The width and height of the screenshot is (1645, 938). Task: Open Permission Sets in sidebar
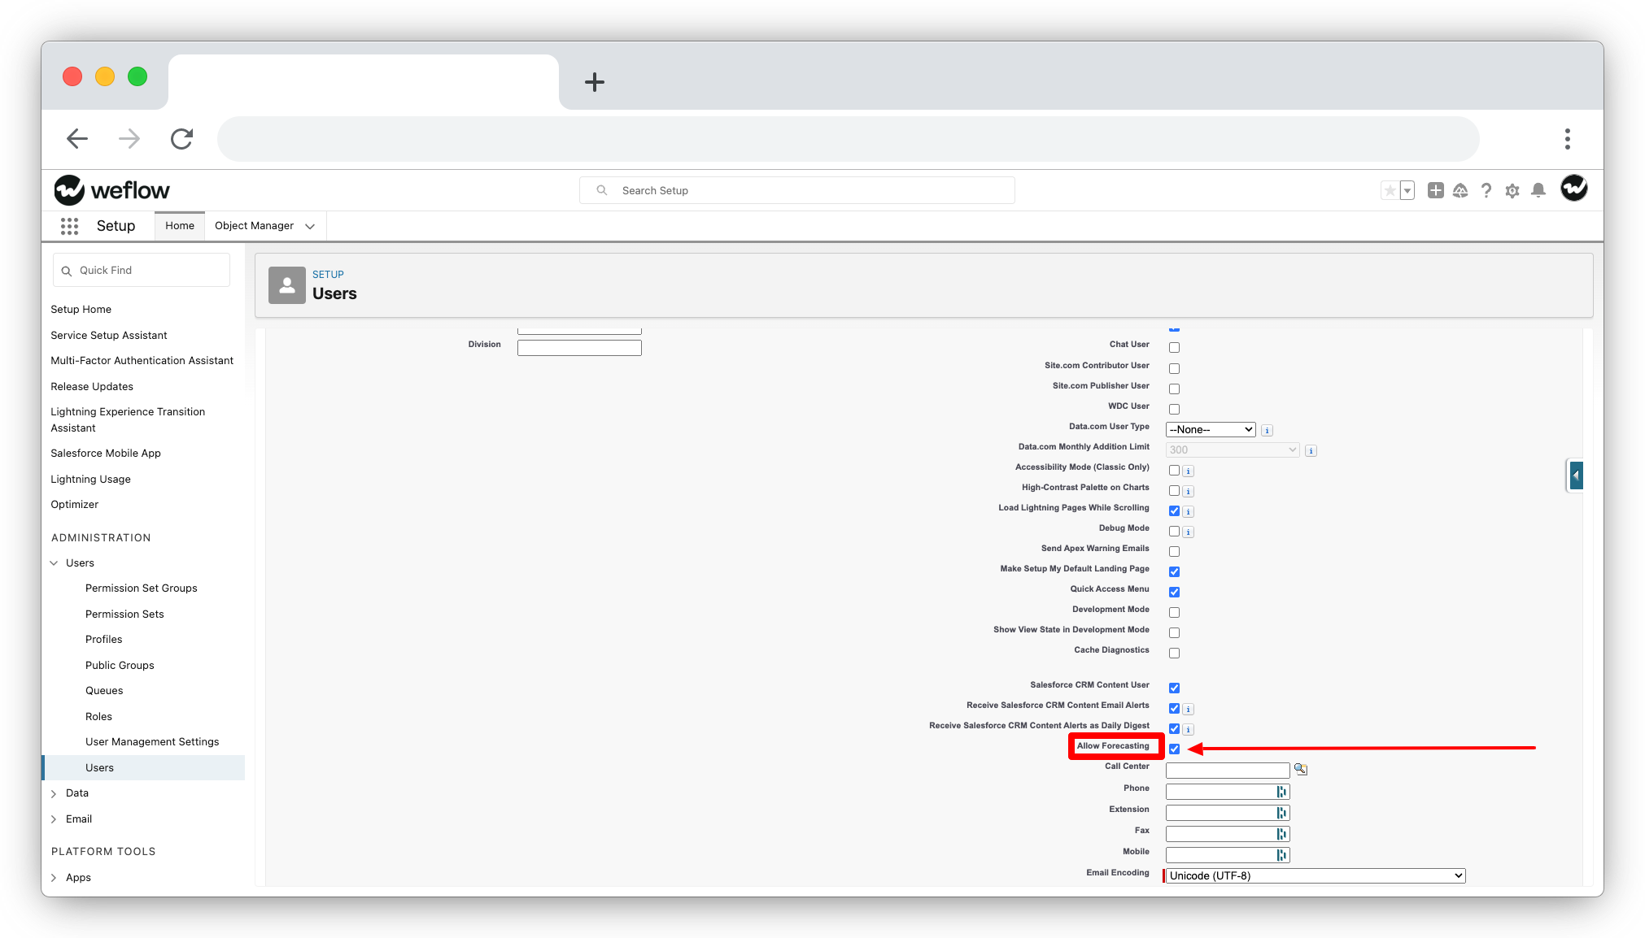click(124, 614)
